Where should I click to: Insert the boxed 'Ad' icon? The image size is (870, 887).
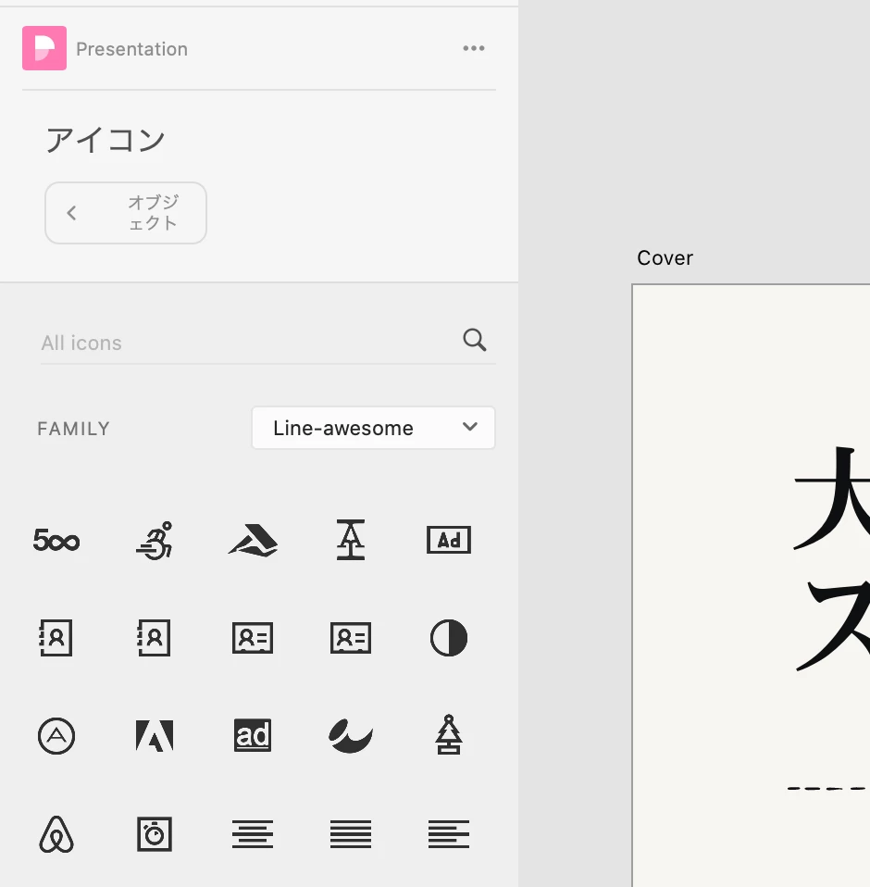point(449,540)
